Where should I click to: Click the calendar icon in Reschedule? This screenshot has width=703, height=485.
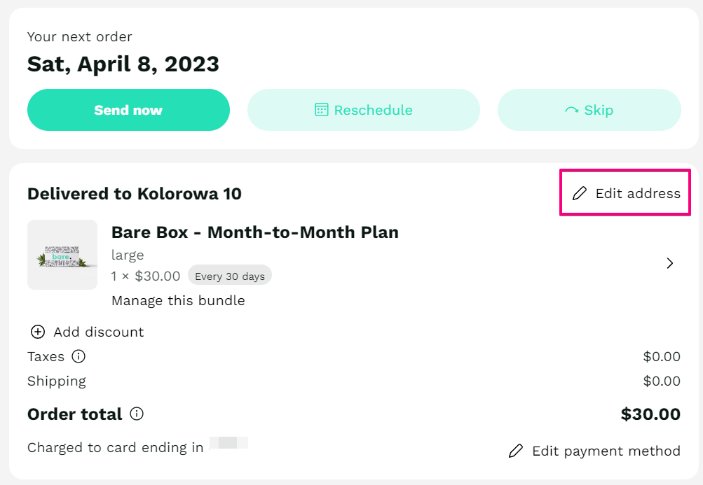pos(322,110)
